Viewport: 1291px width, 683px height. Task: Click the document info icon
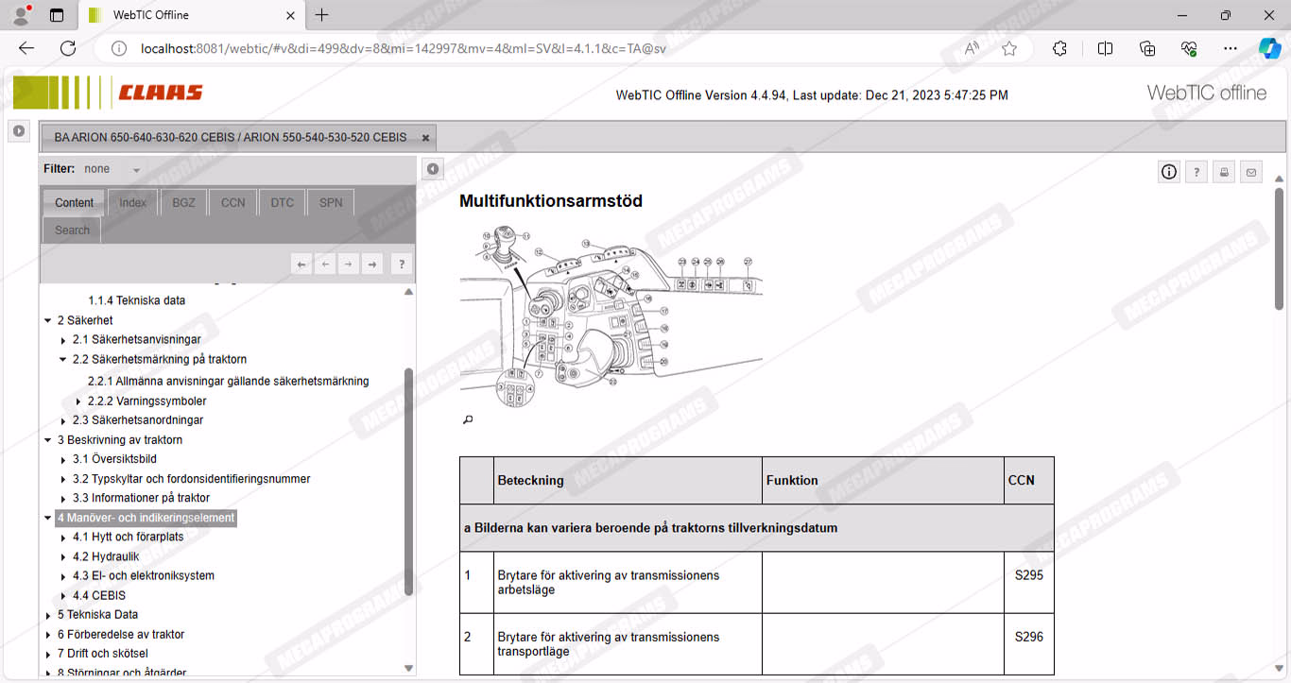click(1169, 172)
